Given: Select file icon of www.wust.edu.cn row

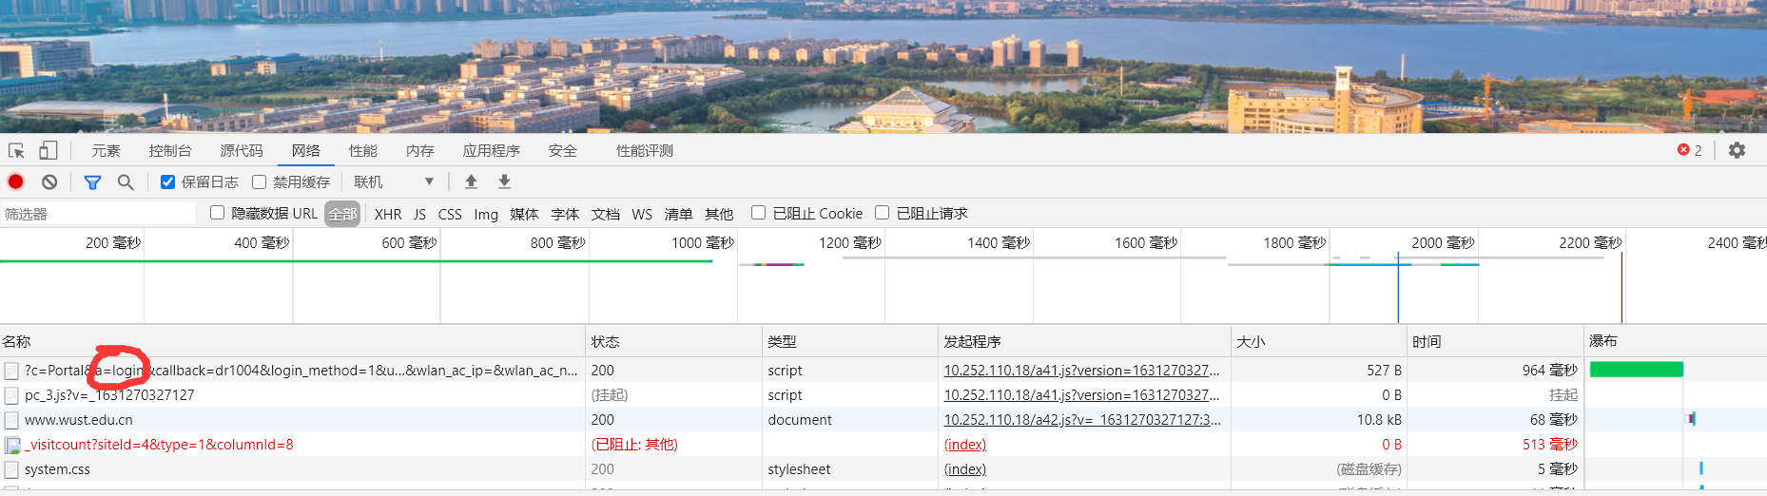Looking at the screenshot, I should 11,420.
